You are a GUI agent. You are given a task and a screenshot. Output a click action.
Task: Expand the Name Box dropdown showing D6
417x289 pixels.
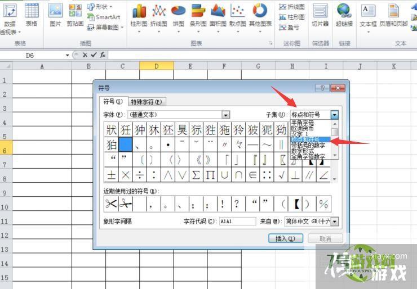coord(68,55)
